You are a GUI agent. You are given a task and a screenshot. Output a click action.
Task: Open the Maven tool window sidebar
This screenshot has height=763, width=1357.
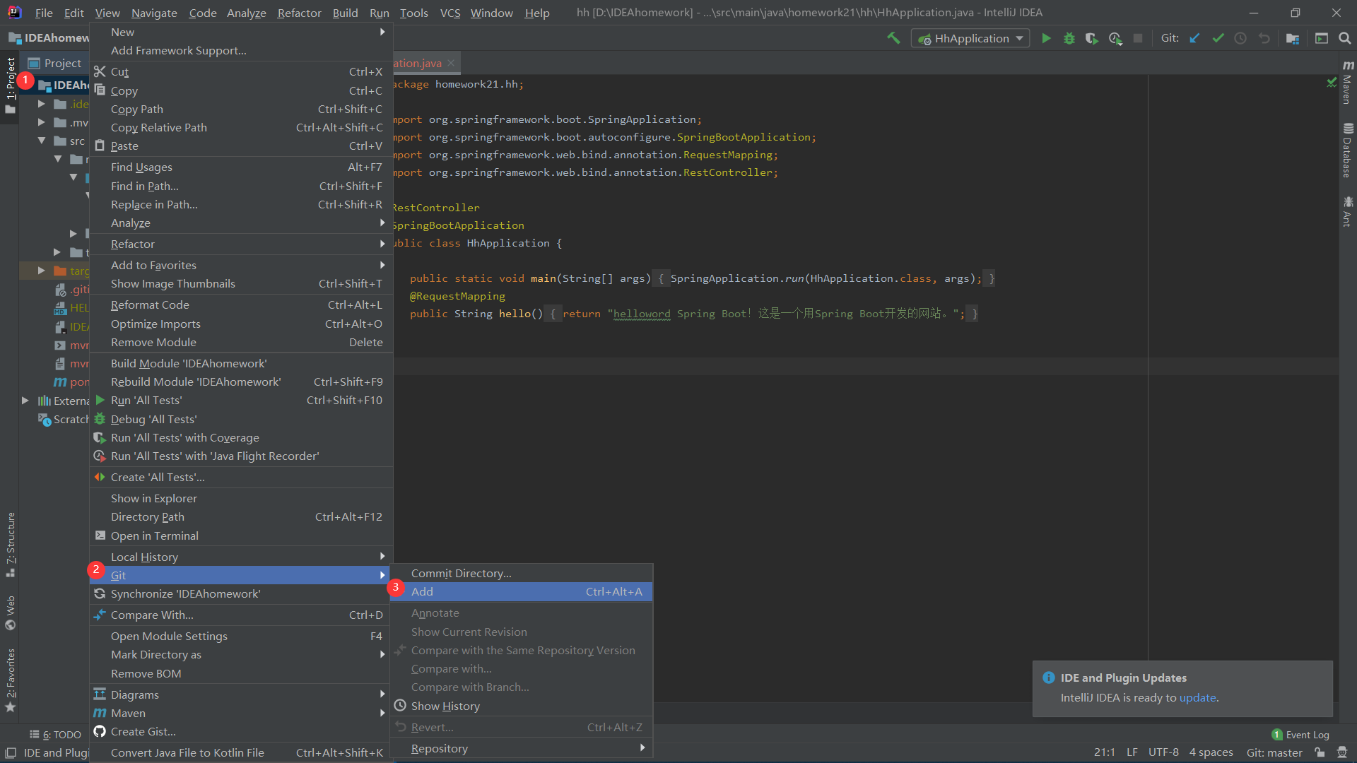coord(1347,83)
